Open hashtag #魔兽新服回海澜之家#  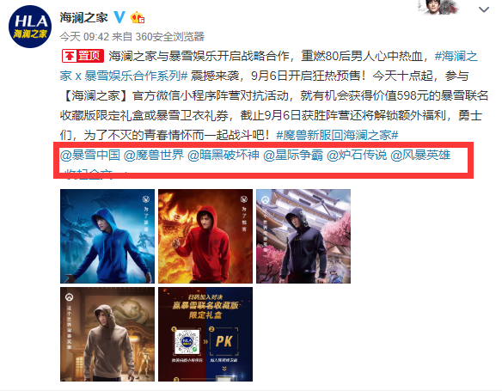(x=337, y=135)
